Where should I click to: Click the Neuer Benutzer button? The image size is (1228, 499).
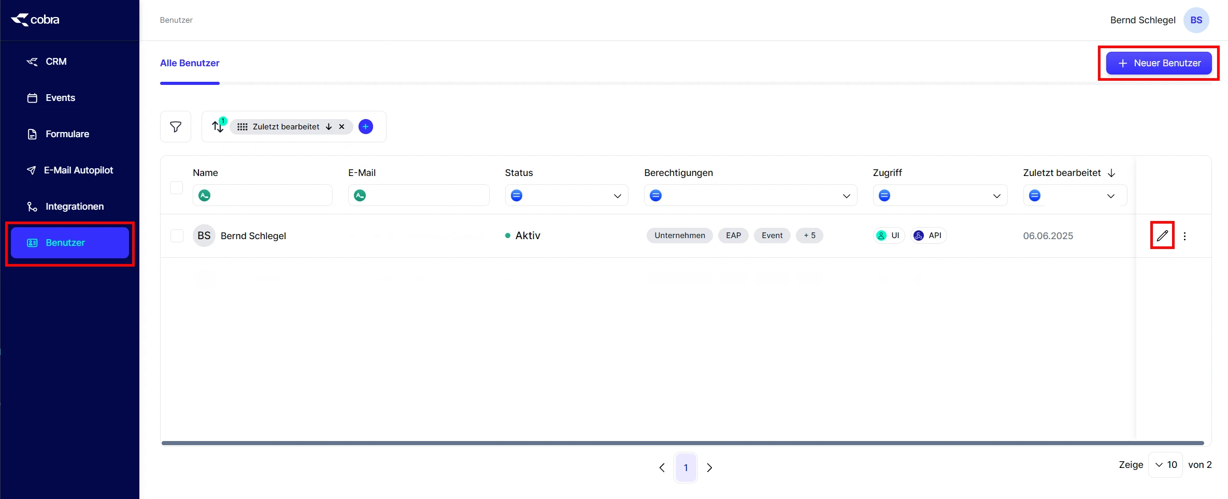pos(1159,63)
